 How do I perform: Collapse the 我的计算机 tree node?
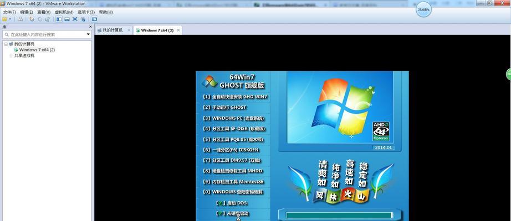click(x=6, y=44)
